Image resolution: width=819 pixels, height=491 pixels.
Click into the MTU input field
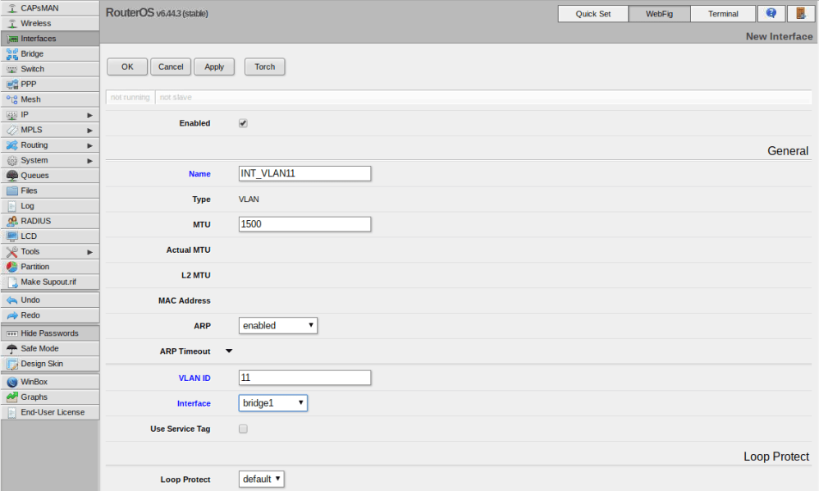[x=304, y=224]
